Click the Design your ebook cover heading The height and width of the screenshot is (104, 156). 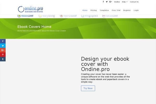(x=105, y=64)
